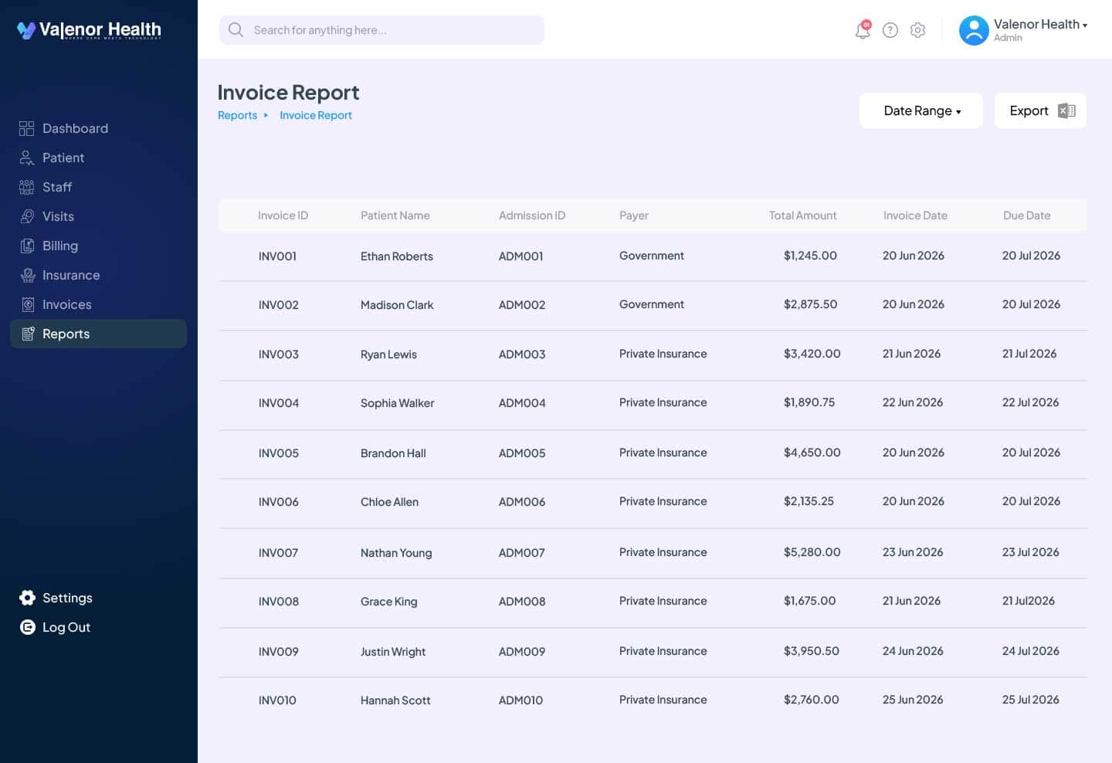Open notifications bell icon
The width and height of the screenshot is (1112, 763).
click(x=863, y=30)
